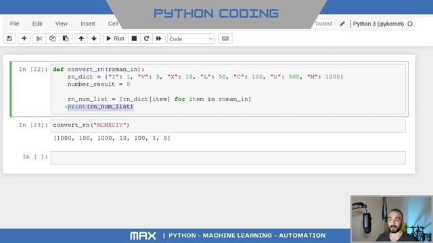Screen dimensions: 433x243
Task: Click the output list [1000, 100, 1000...]
Action: click(x=112, y=138)
